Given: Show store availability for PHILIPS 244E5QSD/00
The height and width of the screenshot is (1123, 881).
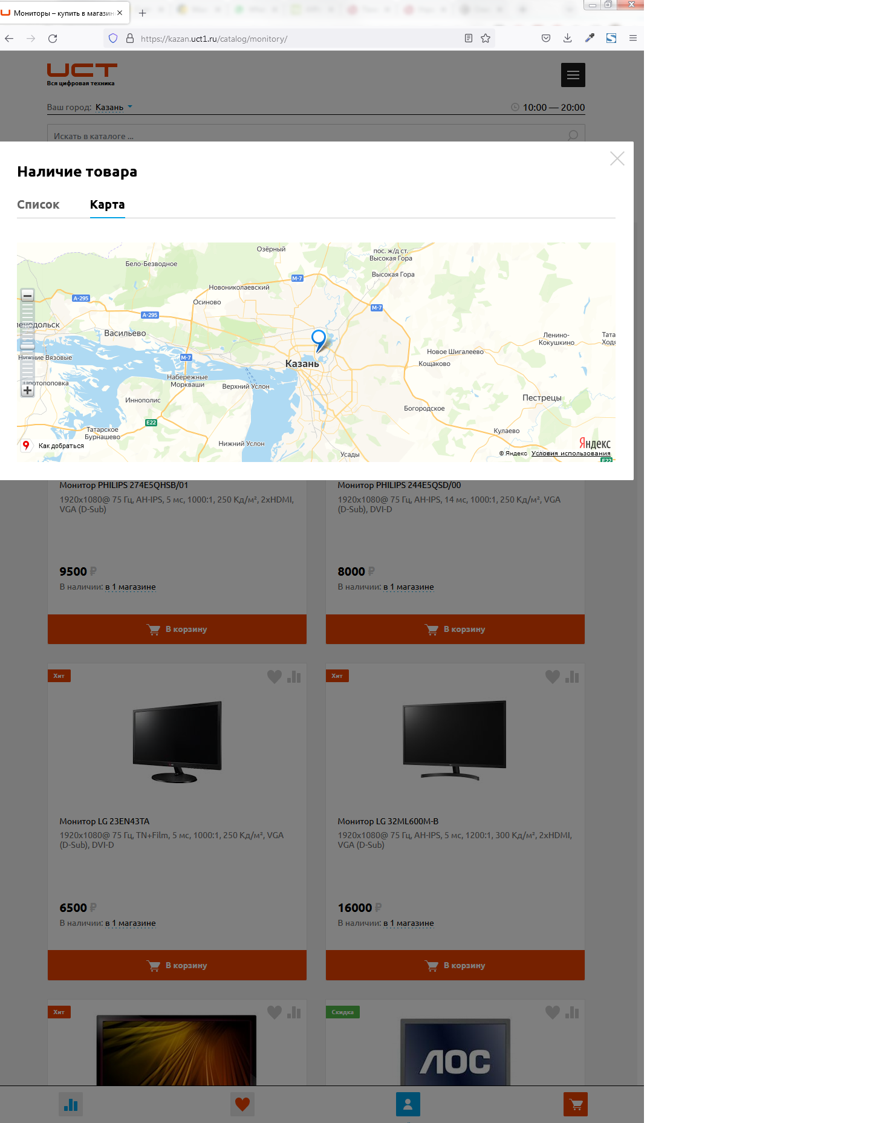Looking at the screenshot, I should (x=409, y=587).
